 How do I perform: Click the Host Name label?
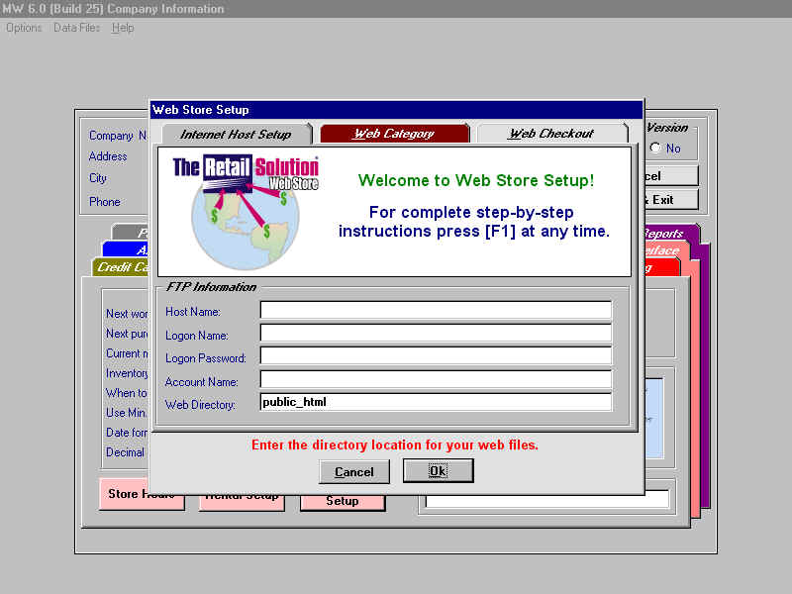point(193,312)
